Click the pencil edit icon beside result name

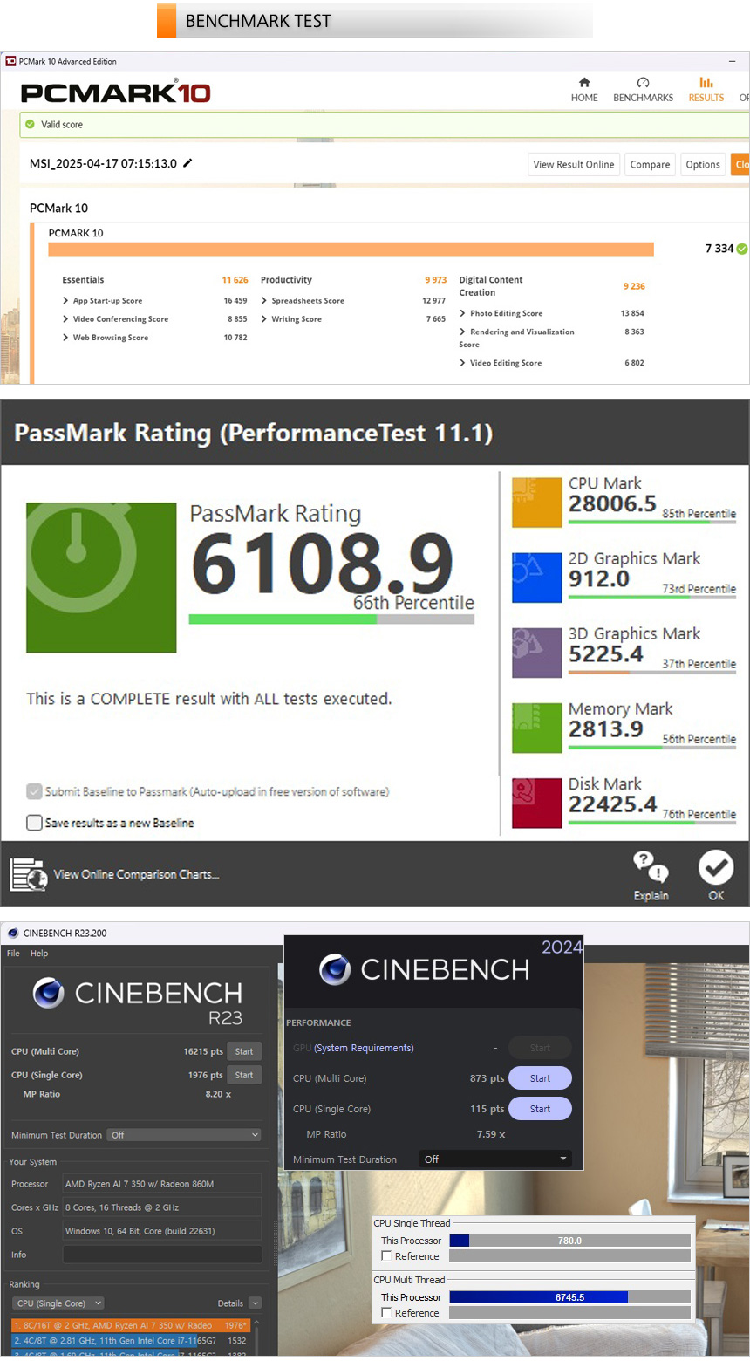(187, 163)
